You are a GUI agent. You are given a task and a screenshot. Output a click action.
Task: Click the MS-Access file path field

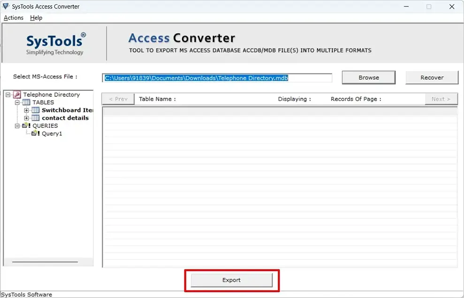pos(216,78)
